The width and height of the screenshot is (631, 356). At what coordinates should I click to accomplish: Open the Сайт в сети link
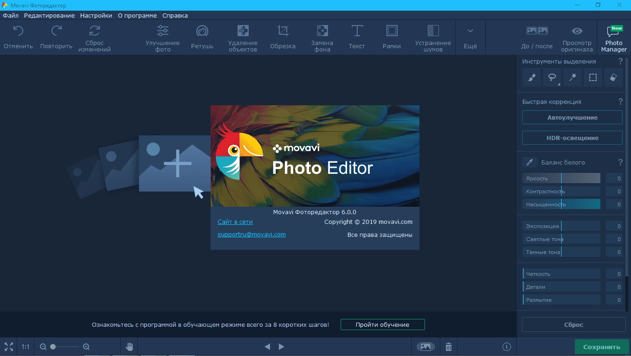tap(235, 222)
